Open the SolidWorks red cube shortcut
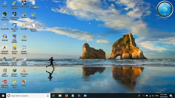The width and height of the screenshot is (175, 98). tap(5, 84)
